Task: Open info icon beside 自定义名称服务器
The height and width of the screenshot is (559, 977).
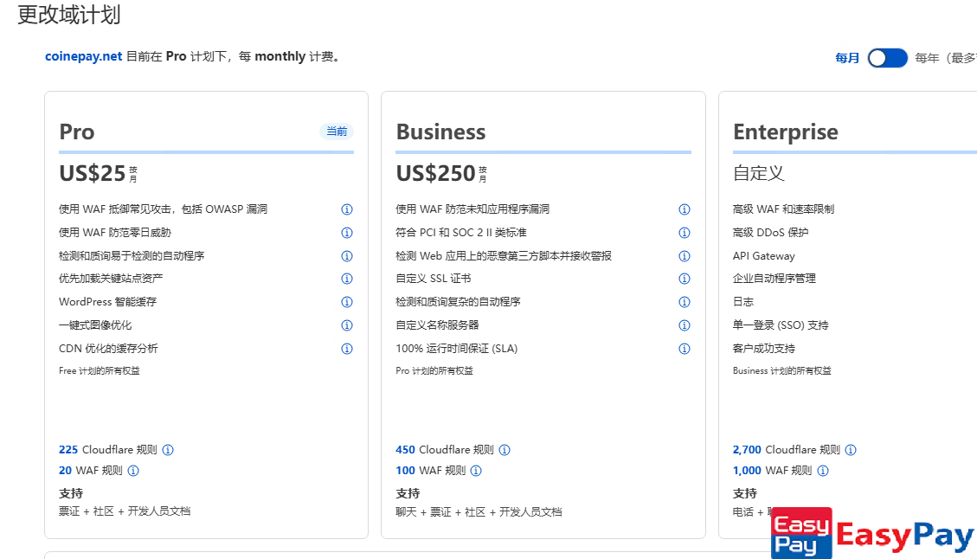Action: pyautogui.click(x=685, y=325)
